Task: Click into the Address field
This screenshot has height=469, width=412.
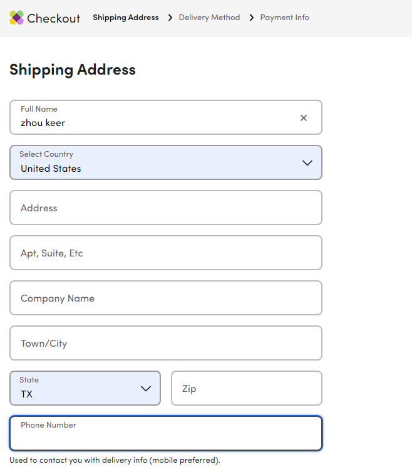Action: point(166,208)
